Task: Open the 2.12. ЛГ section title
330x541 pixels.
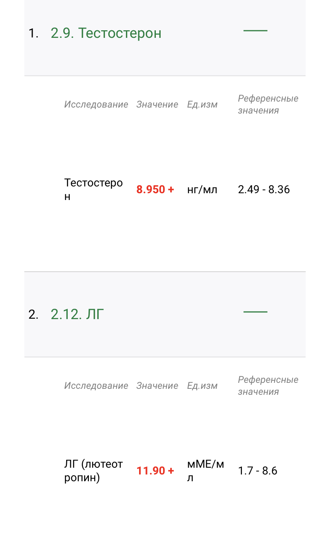Action: [x=77, y=314]
